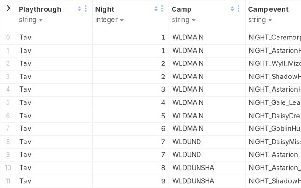
Task: Open the Night integer type dropdown
Action: pos(109,20)
